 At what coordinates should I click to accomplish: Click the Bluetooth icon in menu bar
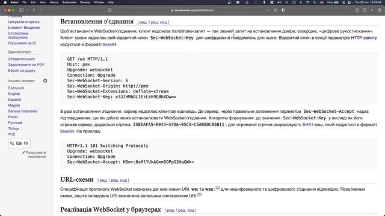click(301, 2)
